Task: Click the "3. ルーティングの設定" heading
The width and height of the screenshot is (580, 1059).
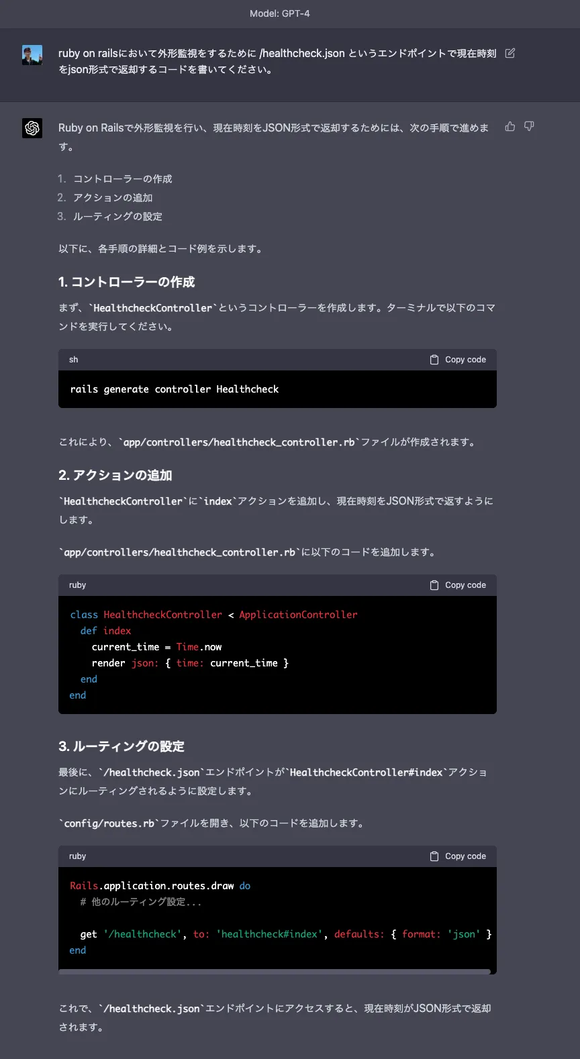Action: (122, 746)
